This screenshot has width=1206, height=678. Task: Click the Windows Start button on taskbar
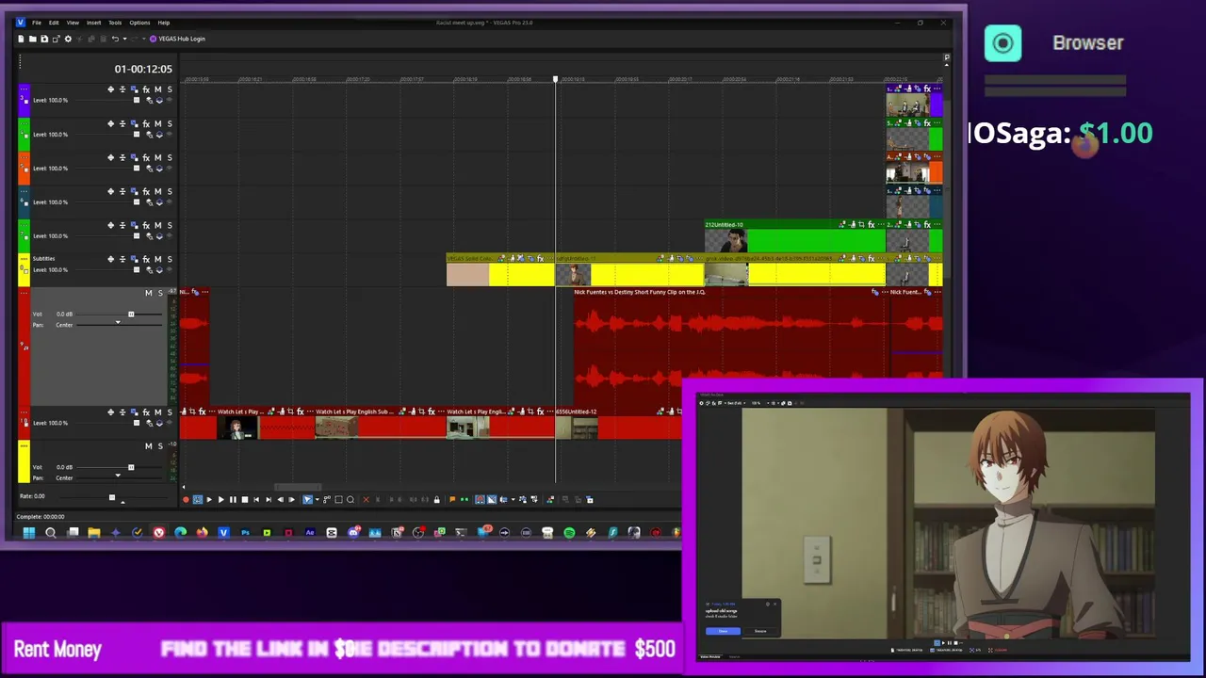[x=29, y=533]
